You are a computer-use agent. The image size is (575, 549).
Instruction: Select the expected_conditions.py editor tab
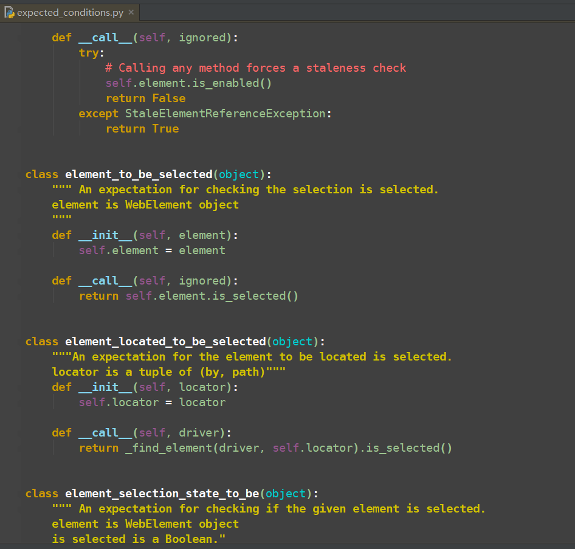70,13
